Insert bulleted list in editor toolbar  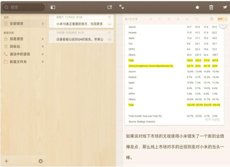tap(169, 19)
